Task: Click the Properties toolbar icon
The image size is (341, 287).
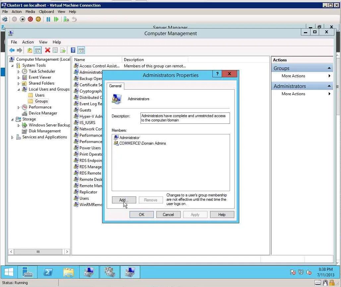Action: (55, 50)
